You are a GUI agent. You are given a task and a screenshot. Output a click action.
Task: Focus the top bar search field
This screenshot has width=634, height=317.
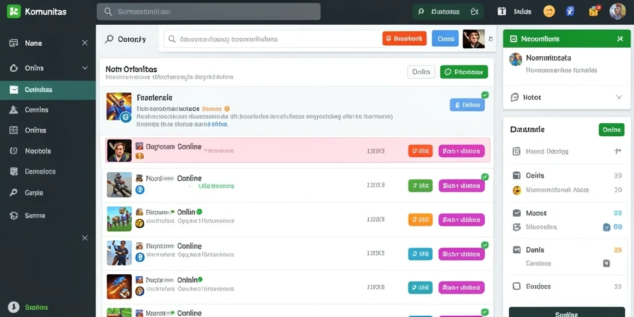(209, 12)
